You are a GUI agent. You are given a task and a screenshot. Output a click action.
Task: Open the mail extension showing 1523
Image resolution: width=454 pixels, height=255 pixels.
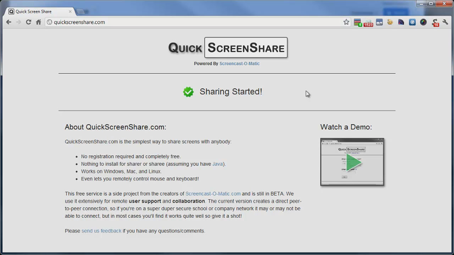[x=368, y=23]
